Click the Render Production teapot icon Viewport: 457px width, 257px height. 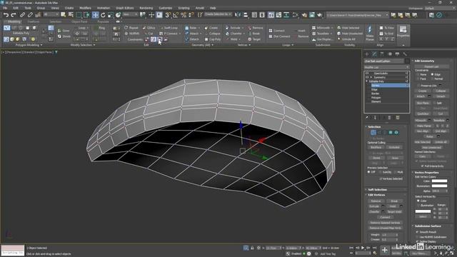click(x=320, y=15)
